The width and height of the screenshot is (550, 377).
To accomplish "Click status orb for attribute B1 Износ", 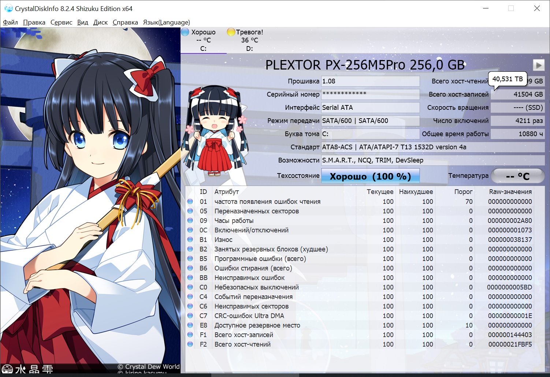I will [x=190, y=239].
